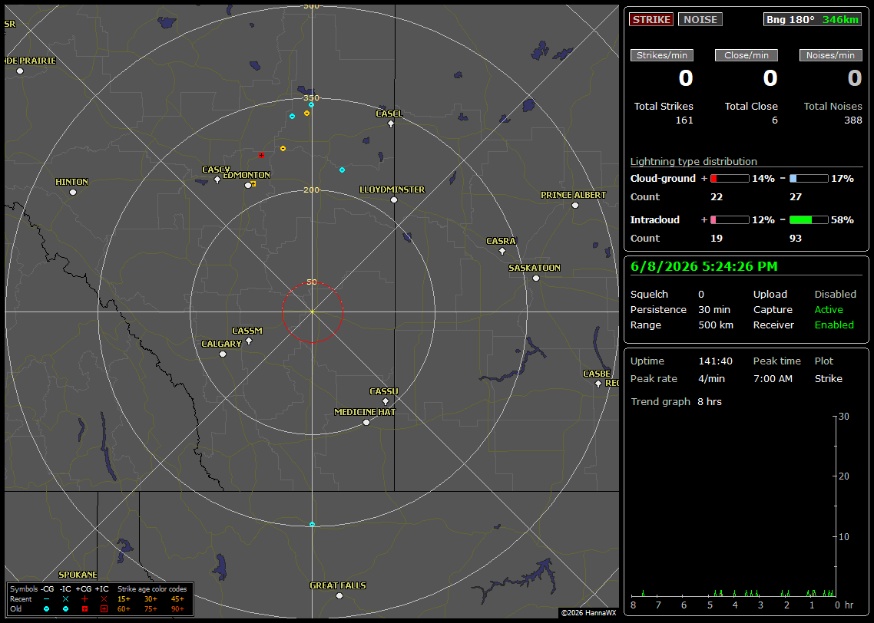This screenshot has height=623, width=874.
Task: Click the Intracloud negative count 93
Action: pyautogui.click(x=796, y=239)
